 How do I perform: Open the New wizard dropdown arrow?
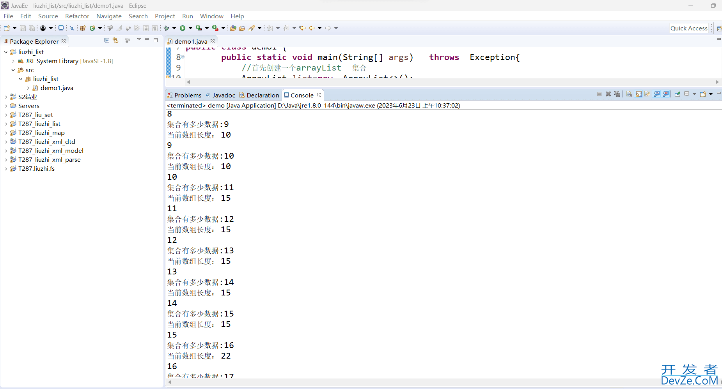tap(14, 28)
